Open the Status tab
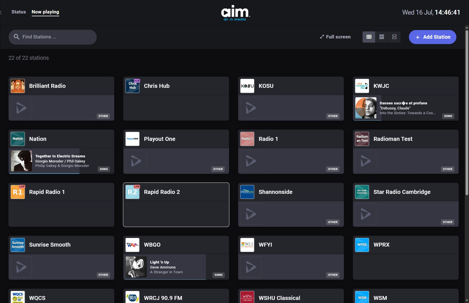The image size is (469, 303). pyautogui.click(x=19, y=12)
